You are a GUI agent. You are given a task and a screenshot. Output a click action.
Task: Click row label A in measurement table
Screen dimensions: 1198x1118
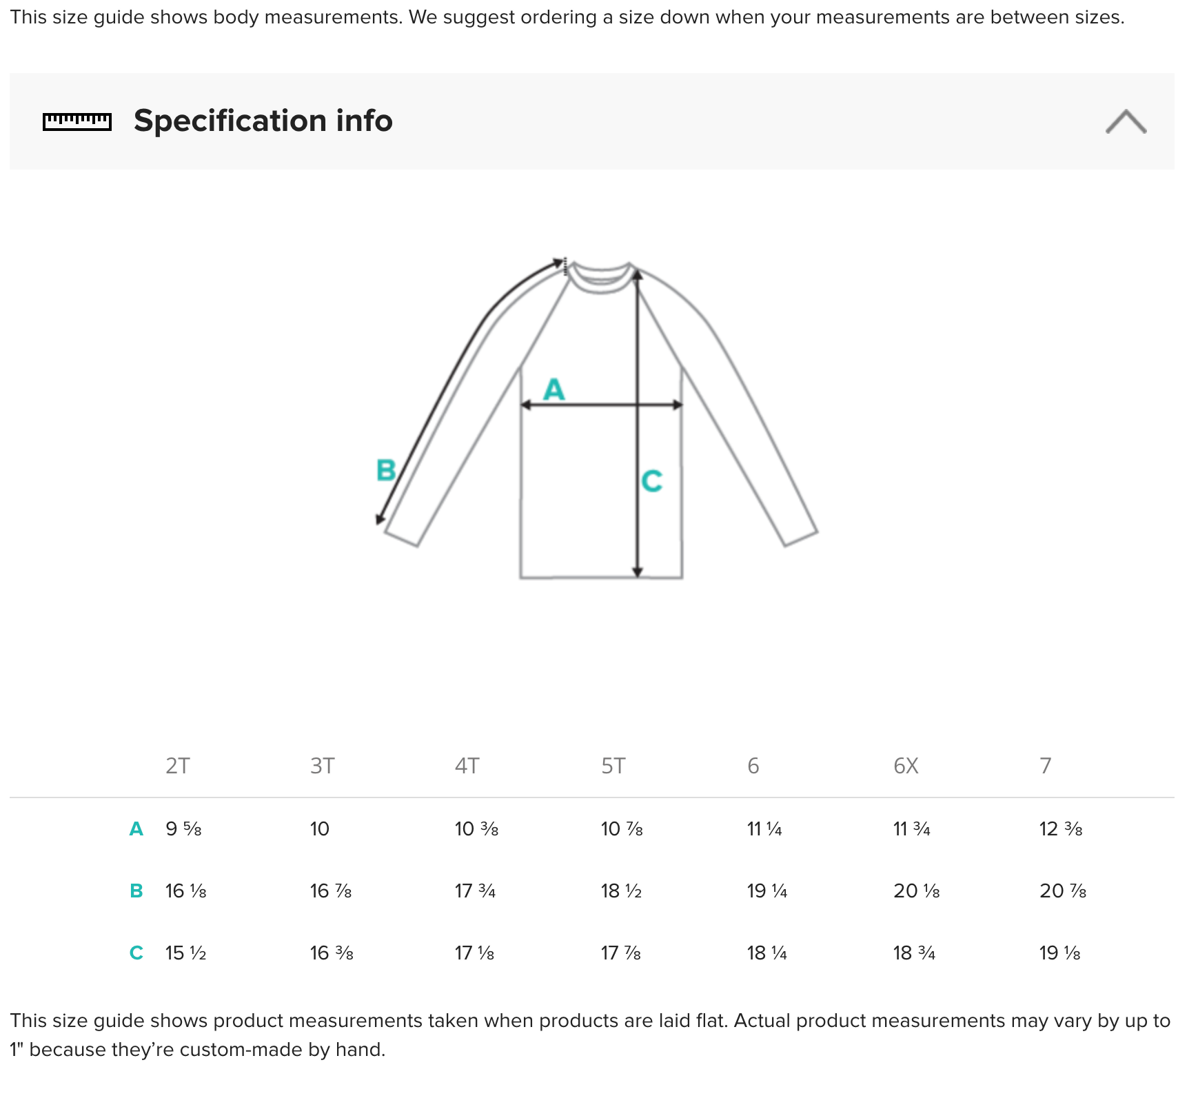coord(136,829)
